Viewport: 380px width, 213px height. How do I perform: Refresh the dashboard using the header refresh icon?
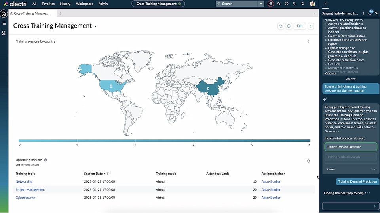281,26
